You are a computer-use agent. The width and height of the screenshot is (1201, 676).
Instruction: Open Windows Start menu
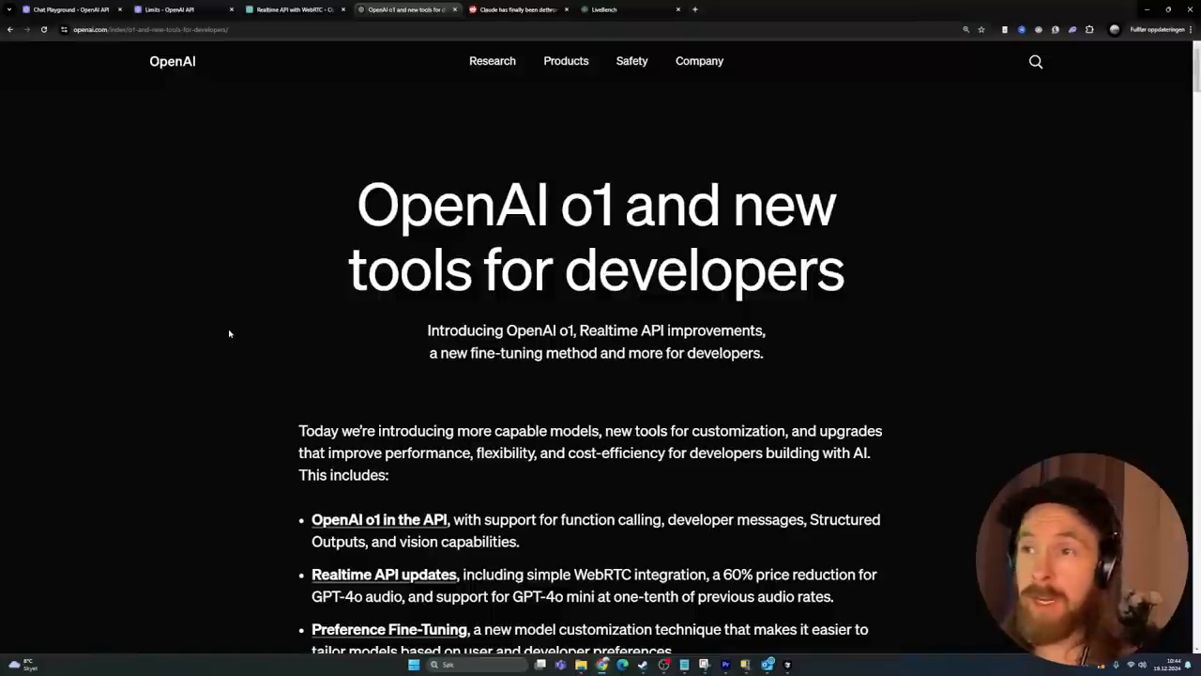[414, 665]
